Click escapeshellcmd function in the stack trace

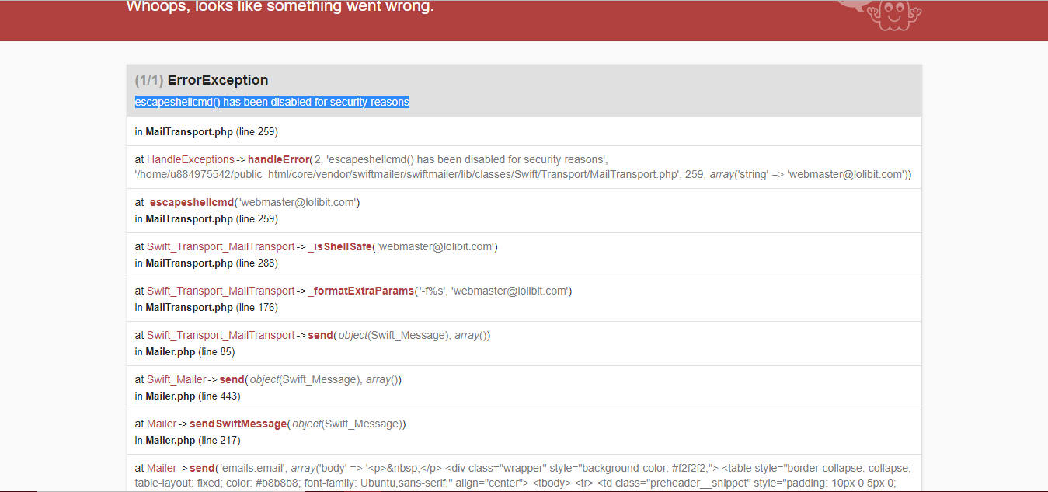192,202
